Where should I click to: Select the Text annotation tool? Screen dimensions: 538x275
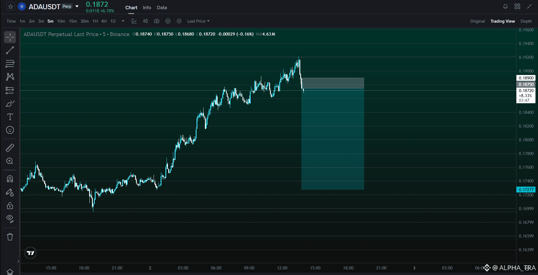coord(10,117)
